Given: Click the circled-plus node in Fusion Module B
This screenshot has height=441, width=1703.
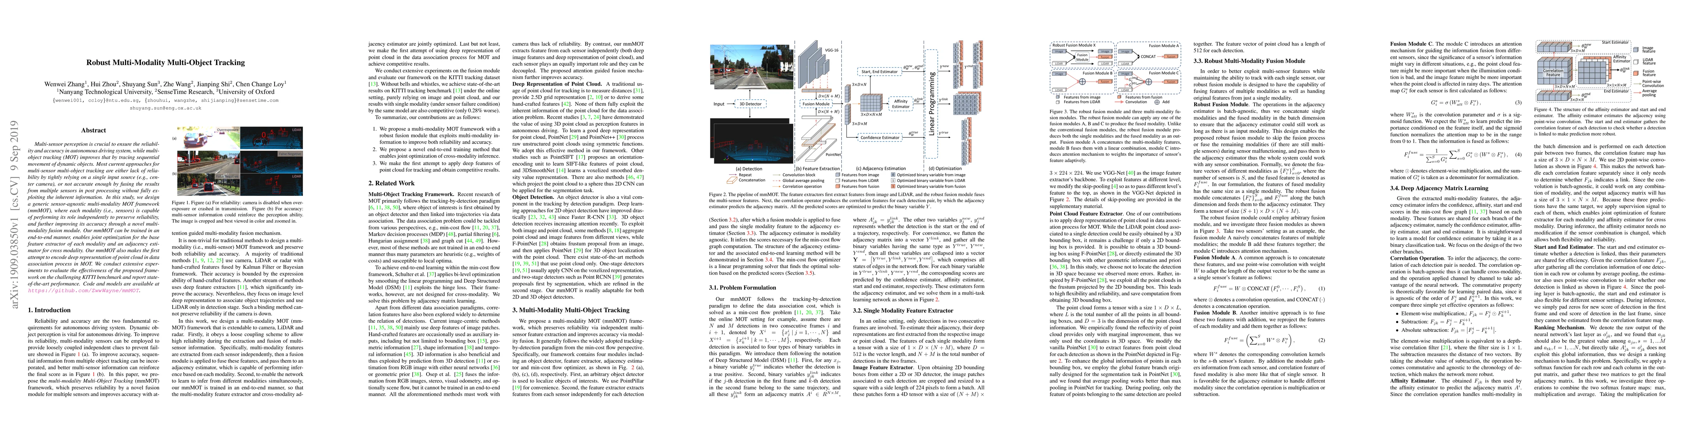Looking at the screenshot, I should click(1083, 81).
